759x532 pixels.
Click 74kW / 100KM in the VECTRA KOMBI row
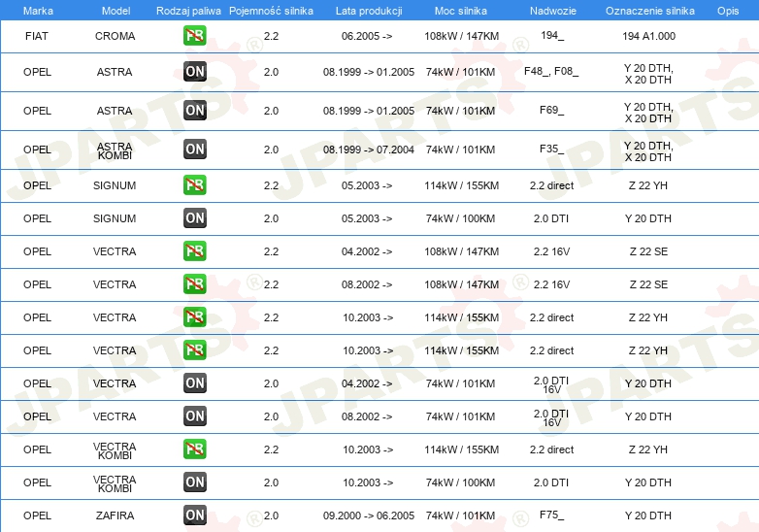[x=460, y=482]
